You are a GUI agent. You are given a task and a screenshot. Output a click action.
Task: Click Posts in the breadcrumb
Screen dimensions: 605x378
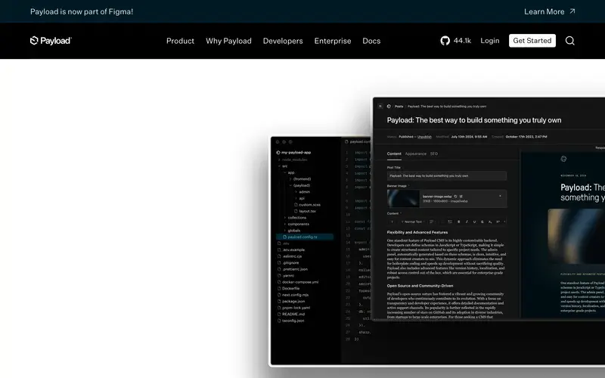(x=399, y=106)
